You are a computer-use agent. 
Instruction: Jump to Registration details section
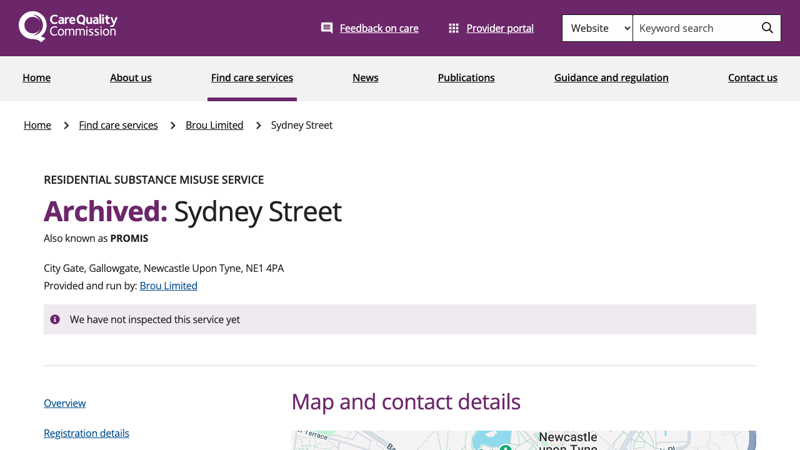coord(86,433)
